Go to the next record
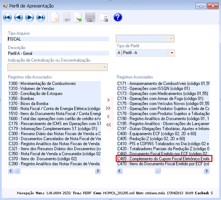The image size is (221, 200). coord(30,17)
